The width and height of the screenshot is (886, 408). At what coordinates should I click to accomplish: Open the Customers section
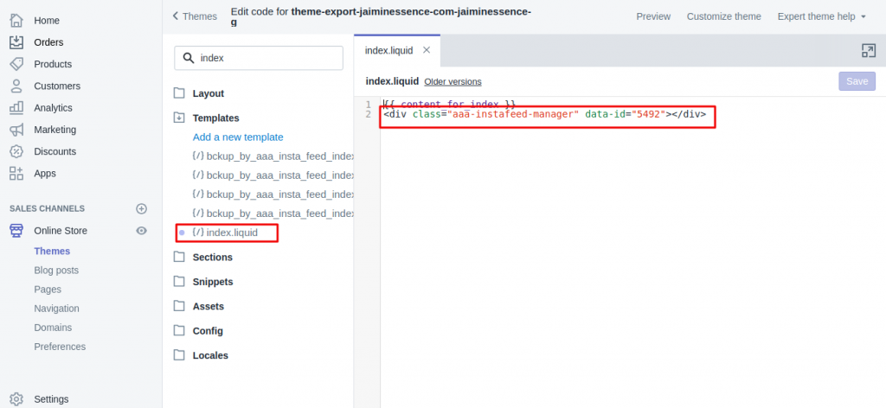pyautogui.click(x=57, y=86)
